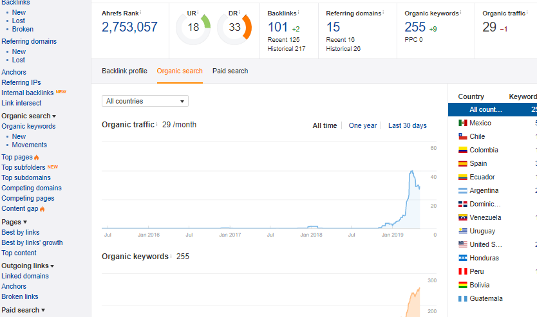Screen dimensions: 537x317
Task: Click info icon next to Ahrefs Rank
Action: point(140,12)
